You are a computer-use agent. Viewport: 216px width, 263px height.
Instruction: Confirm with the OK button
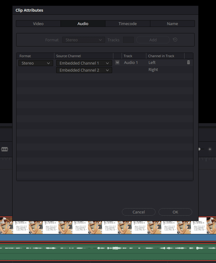pyautogui.click(x=175, y=212)
